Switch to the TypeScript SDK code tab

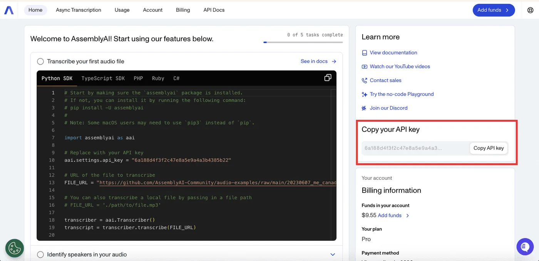(x=103, y=78)
